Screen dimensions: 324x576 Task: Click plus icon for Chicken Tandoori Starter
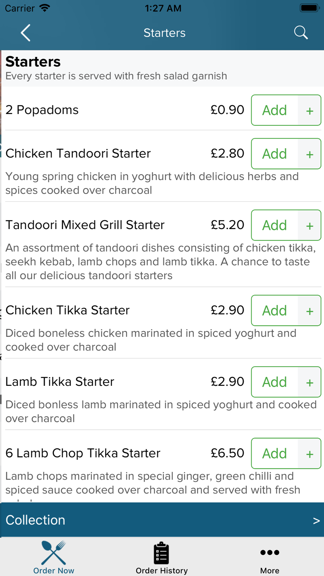pos(309,154)
